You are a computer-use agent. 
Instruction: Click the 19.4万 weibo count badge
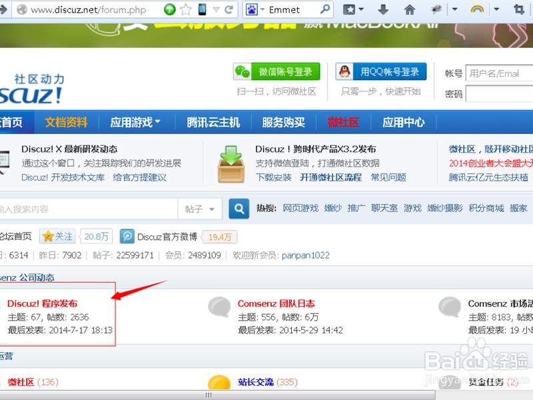click(220, 237)
